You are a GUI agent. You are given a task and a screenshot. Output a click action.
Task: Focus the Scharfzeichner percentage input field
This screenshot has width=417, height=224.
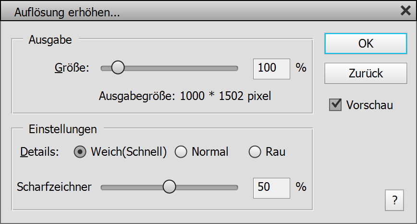tap(271, 187)
